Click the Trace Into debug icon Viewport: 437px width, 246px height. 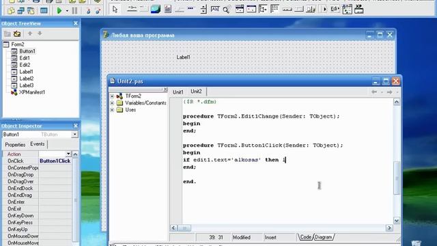(88, 11)
